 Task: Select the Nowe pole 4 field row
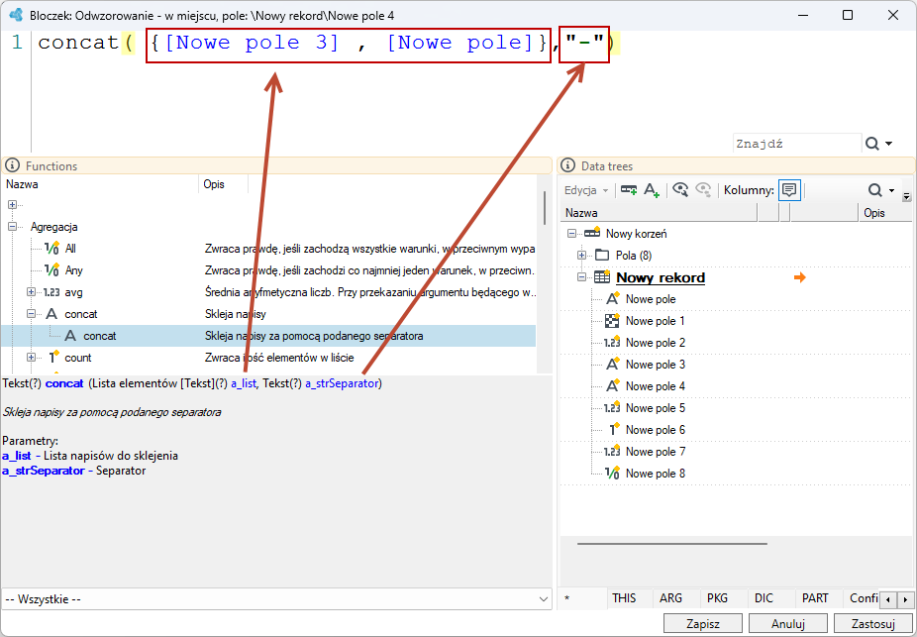pos(737,386)
